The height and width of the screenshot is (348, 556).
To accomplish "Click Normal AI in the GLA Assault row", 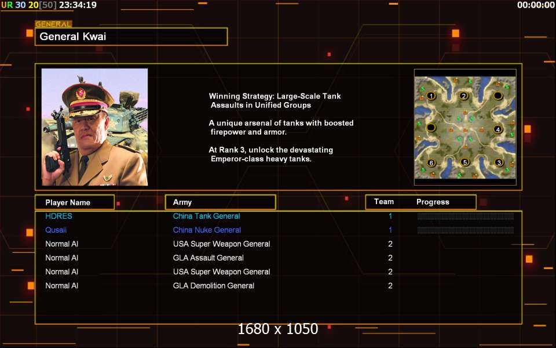I will [62, 258].
